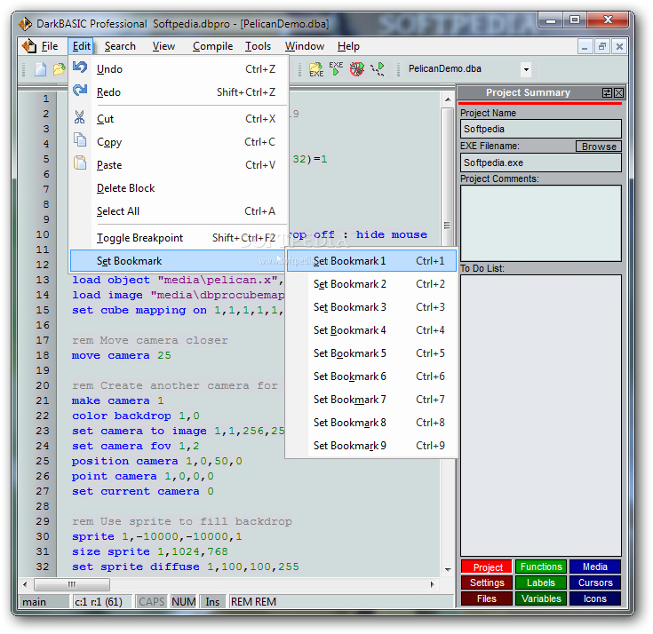653x634 pixels.
Task: Select Set Bookmark 2
Action: pyautogui.click(x=372, y=284)
